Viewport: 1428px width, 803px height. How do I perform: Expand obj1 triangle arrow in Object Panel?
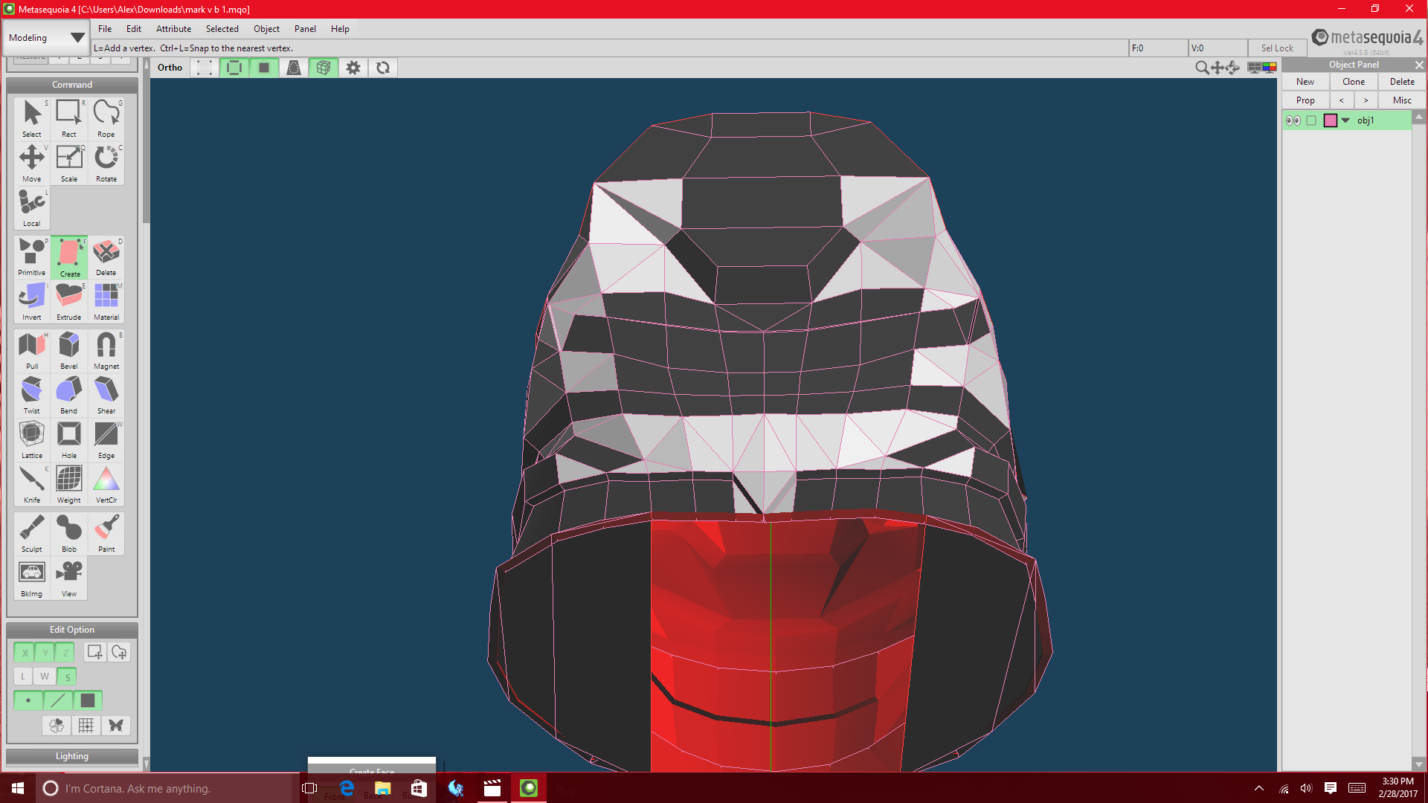click(1345, 120)
